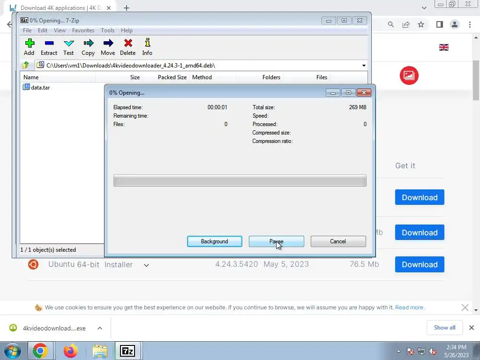Sort by the Name column header
The height and width of the screenshot is (360, 480).
tap(58, 77)
